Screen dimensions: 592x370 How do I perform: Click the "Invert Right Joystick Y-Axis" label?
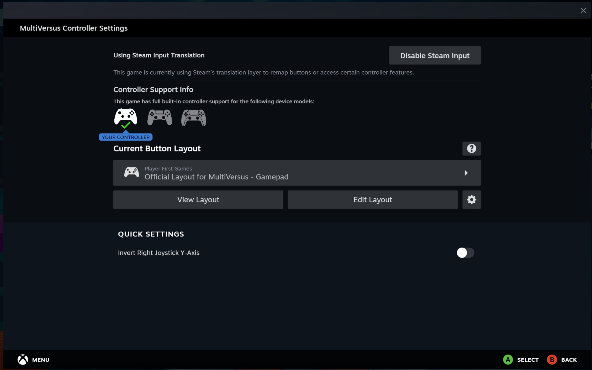(158, 253)
